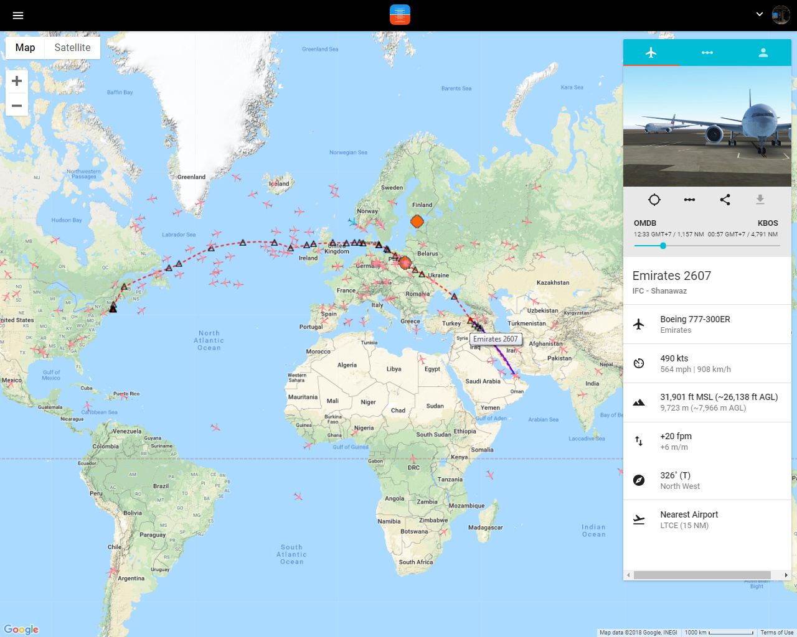Click the airplane icon beside Boeing 777-300ER

tap(639, 324)
